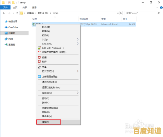Click the Forward navigation arrow

[x=9, y=13]
